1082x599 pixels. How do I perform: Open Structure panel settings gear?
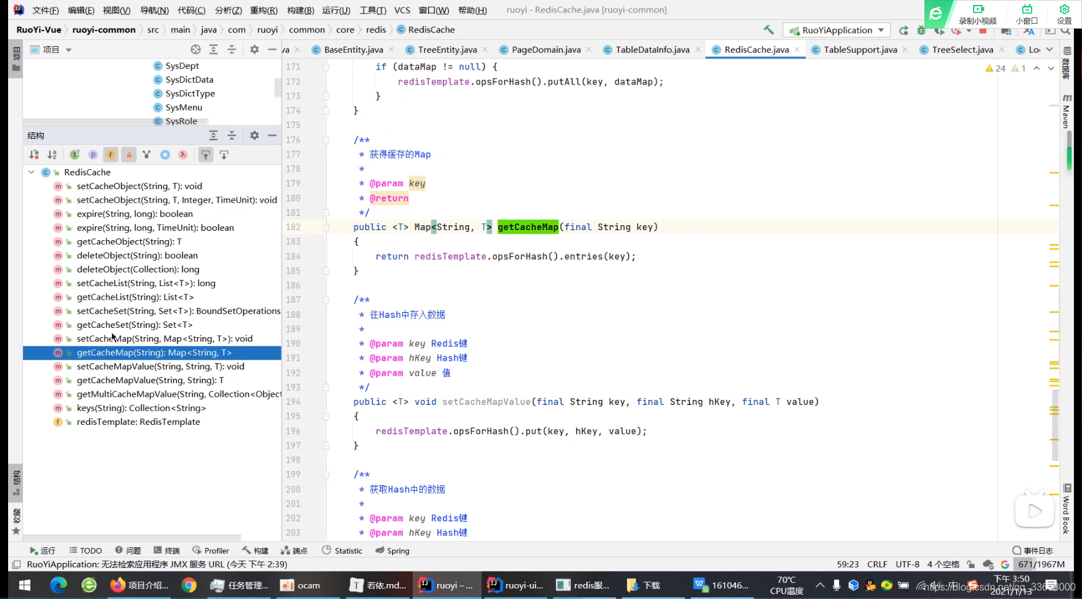click(x=254, y=135)
